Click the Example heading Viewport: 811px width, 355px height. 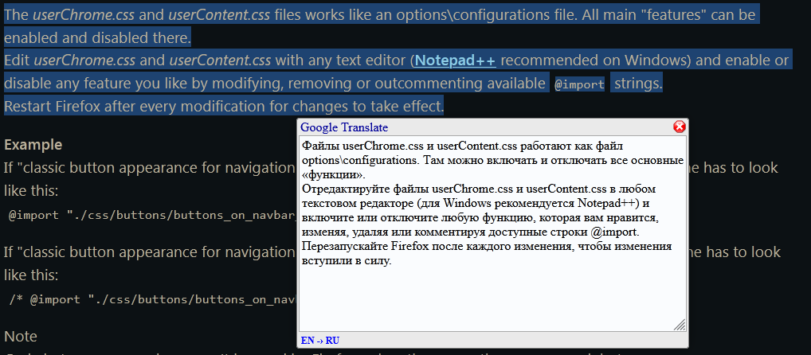(x=33, y=145)
